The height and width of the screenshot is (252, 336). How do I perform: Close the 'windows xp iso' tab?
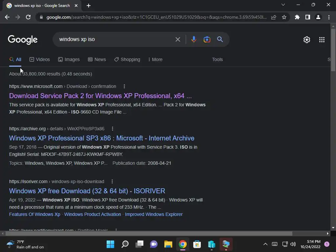point(76,6)
